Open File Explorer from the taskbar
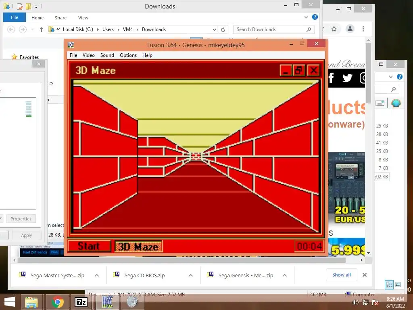 point(31,302)
